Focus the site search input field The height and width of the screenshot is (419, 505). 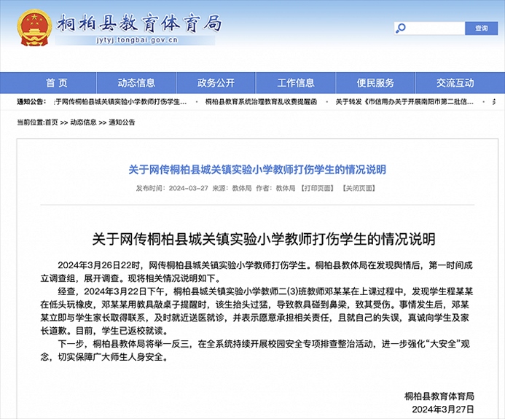pos(435,28)
